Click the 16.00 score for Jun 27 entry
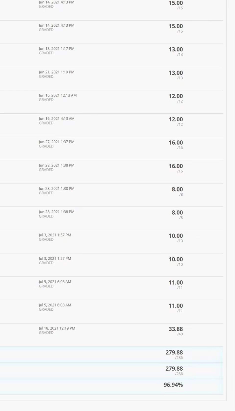This screenshot has width=235, height=411. (176, 143)
